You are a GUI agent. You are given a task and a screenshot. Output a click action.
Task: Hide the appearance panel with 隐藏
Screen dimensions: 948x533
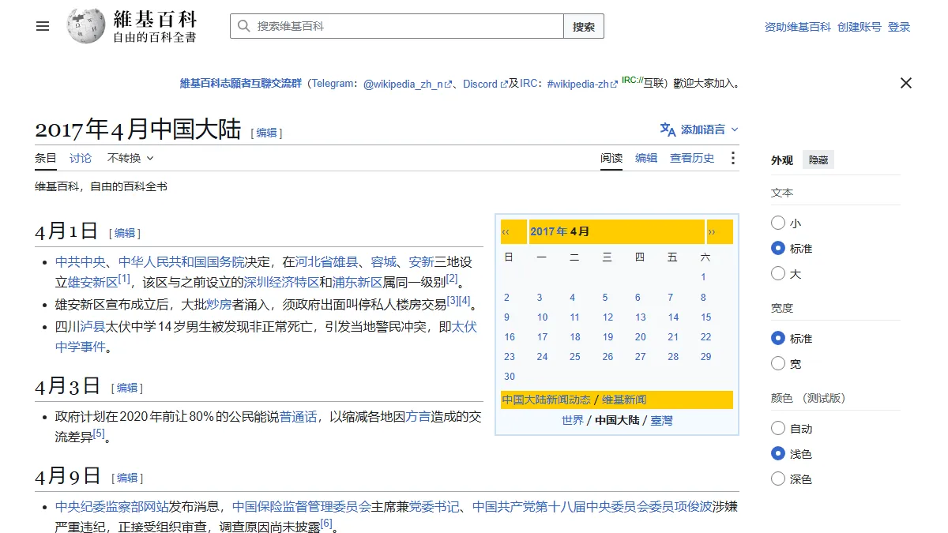818,160
